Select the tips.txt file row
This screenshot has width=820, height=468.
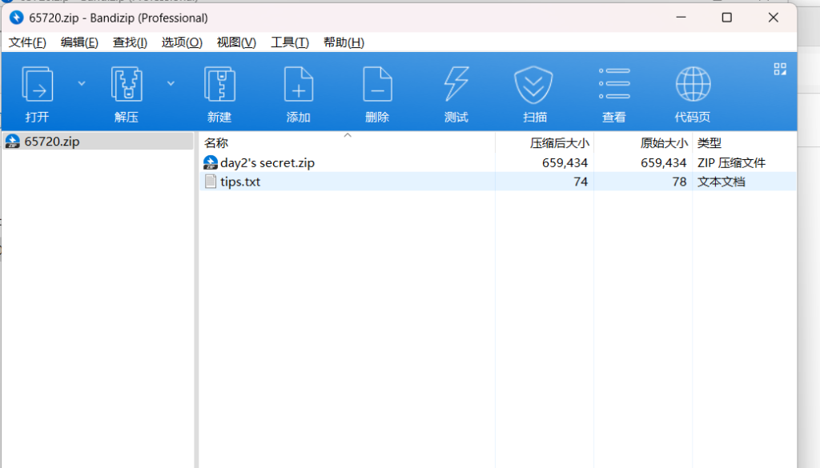(240, 182)
